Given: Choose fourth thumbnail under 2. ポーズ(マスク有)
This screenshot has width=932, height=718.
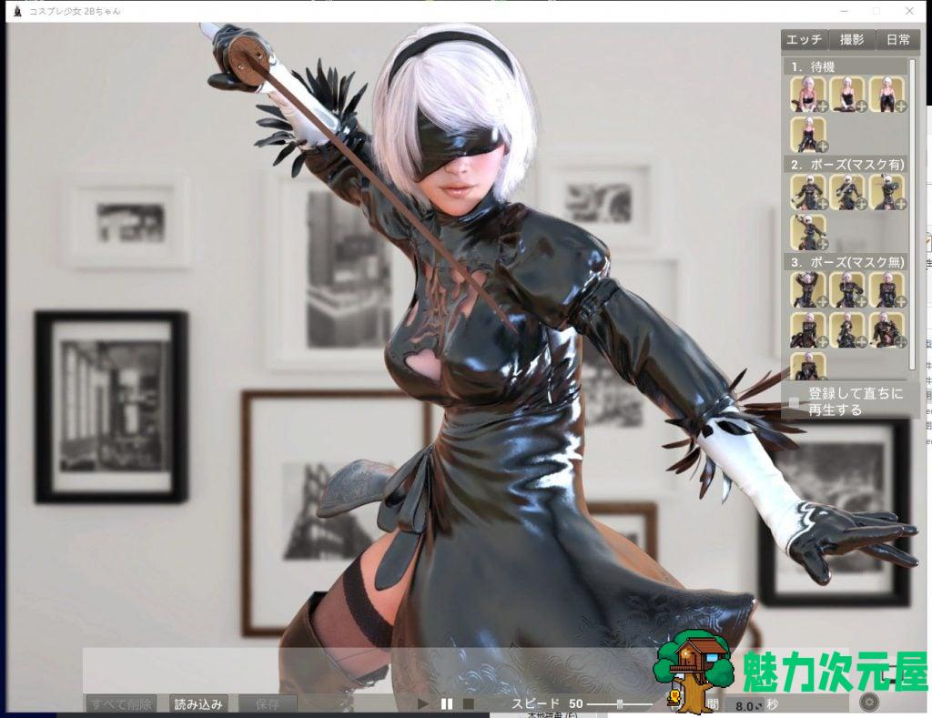Looking at the screenshot, I should [x=808, y=232].
